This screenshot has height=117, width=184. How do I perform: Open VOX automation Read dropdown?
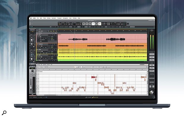pos(52,38)
